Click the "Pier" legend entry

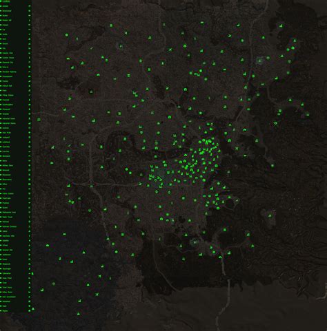tap(4, 189)
